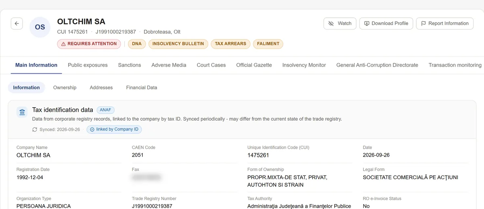Screen dimensions: 484x209
Task: Click the Tax Arrears tag
Action: point(230,44)
